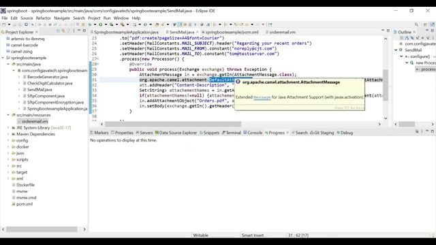The height and width of the screenshot is (245, 436).
Task: Collapse the src/main/java folder
Action: [8, 64]
